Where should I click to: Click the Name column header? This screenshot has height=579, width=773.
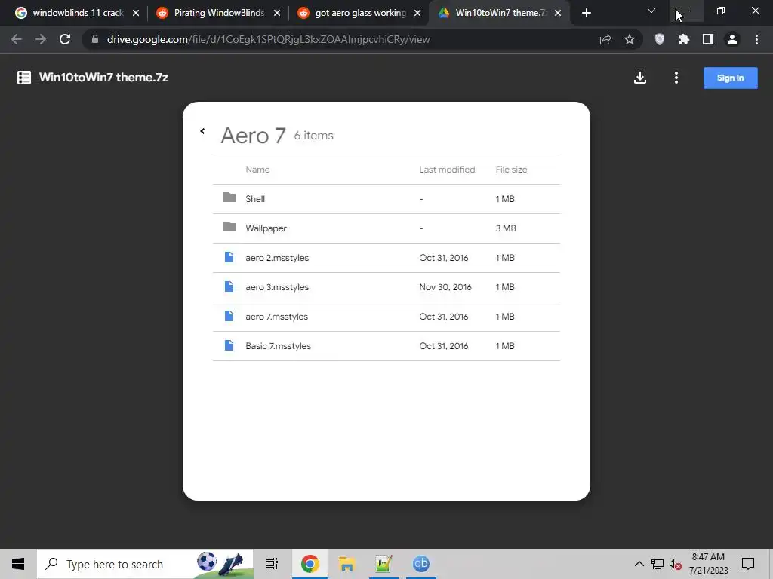[x=257, y=170]
